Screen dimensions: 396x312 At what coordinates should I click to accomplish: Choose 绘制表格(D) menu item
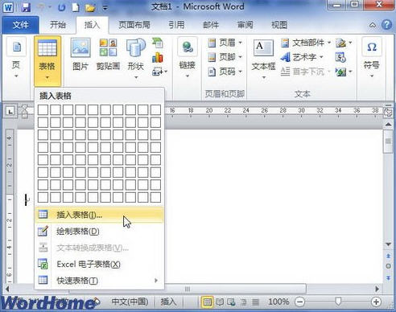tap(99, 232)
